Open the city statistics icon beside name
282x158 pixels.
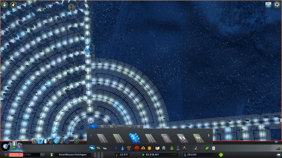coord(51,154)
